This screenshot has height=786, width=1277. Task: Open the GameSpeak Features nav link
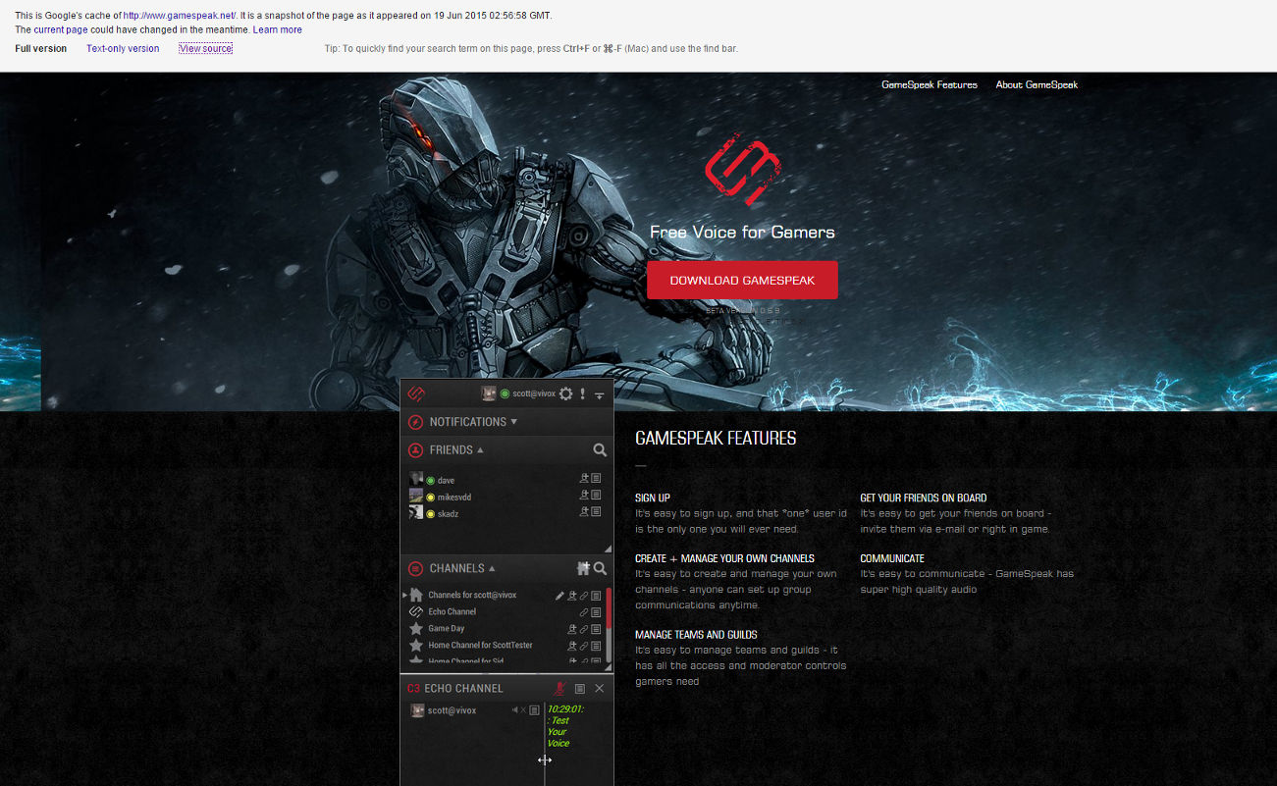pyautogui.click(x=930, y=84)
